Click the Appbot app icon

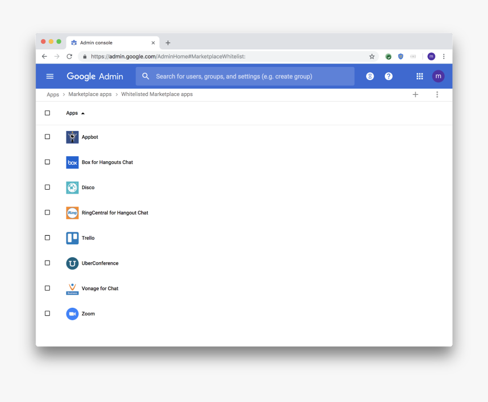pyautogui.click(x=72, y=137)
